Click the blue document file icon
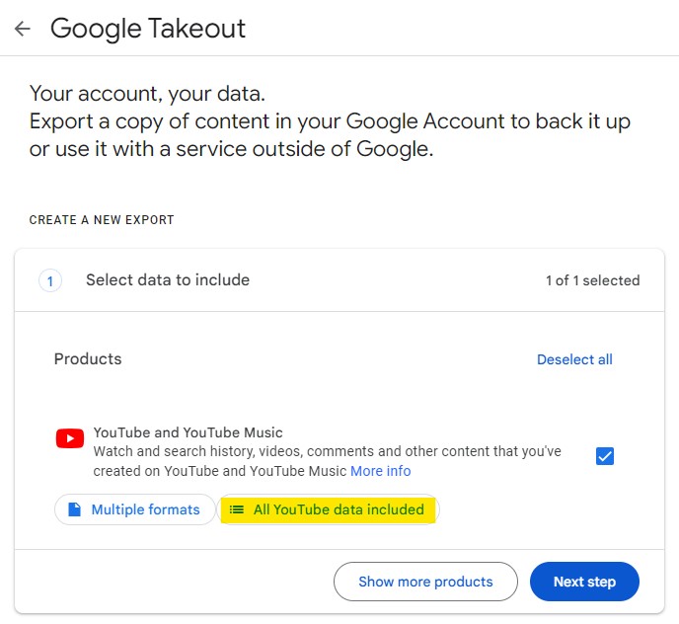 [74, 509]
